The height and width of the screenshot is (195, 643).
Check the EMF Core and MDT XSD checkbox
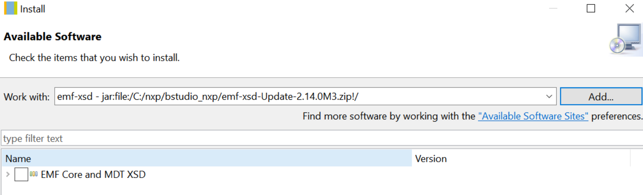(x=21, y=174)
